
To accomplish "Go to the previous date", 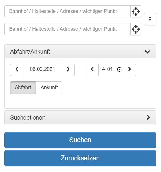I will click(17, 70).
